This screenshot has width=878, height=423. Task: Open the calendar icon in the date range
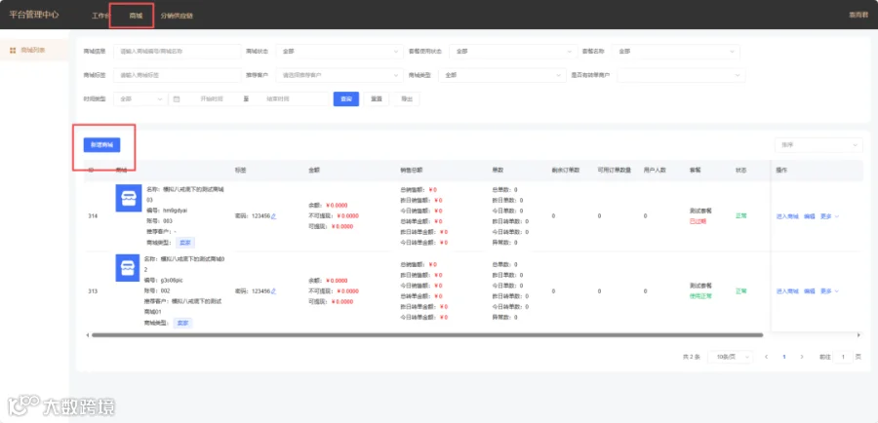point(177,99)
